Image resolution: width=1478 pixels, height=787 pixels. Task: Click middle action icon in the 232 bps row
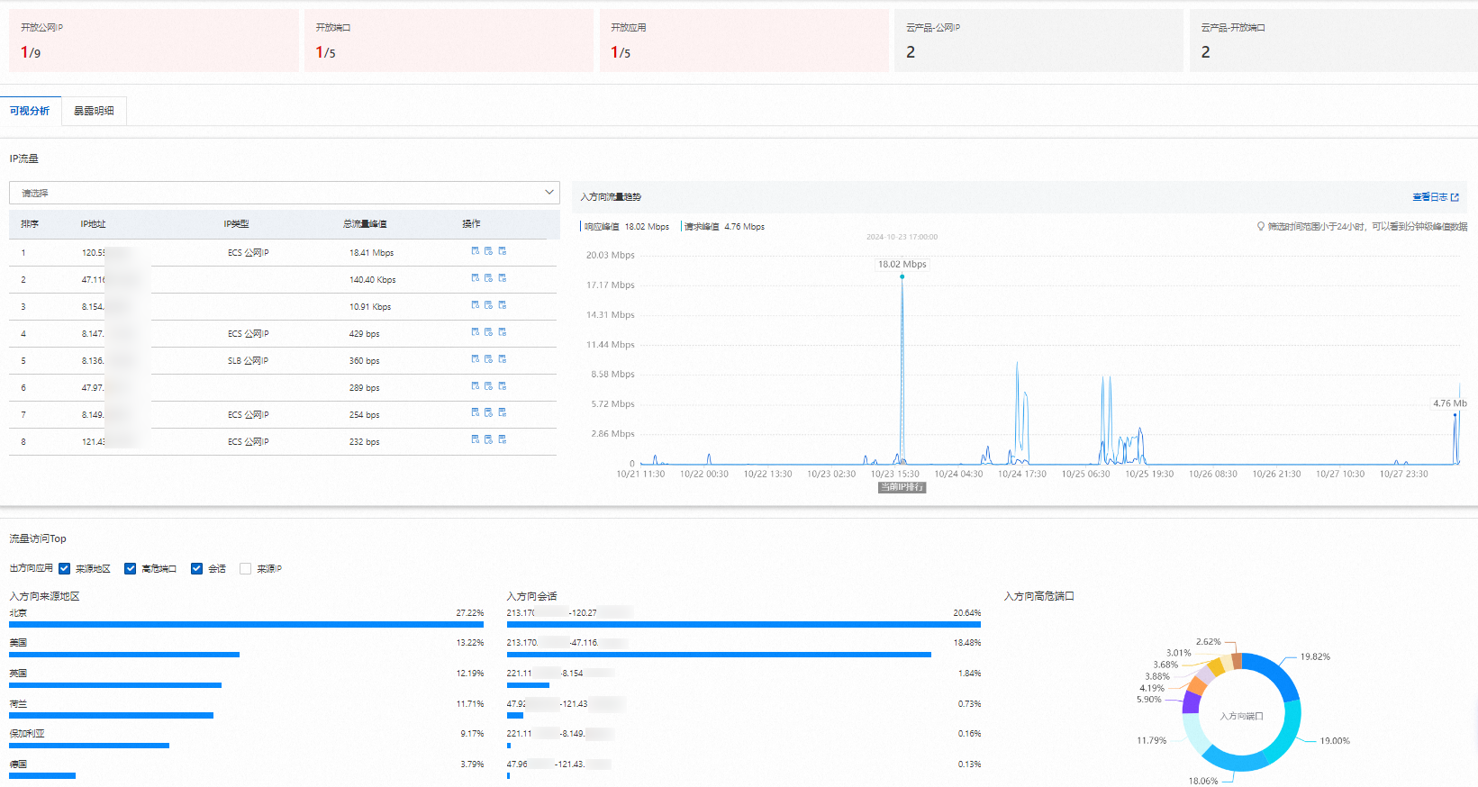click(489, 439)
